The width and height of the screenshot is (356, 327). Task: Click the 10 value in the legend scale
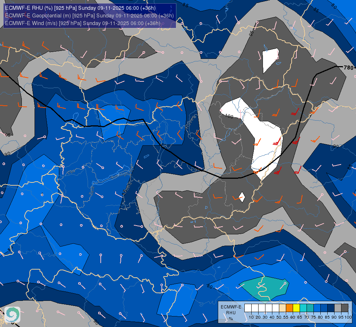251,317
